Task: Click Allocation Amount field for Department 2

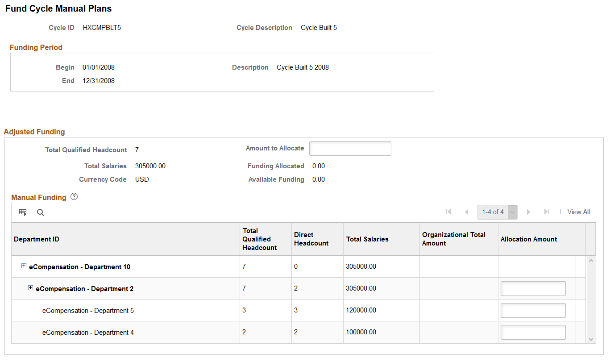Action: 533,288
